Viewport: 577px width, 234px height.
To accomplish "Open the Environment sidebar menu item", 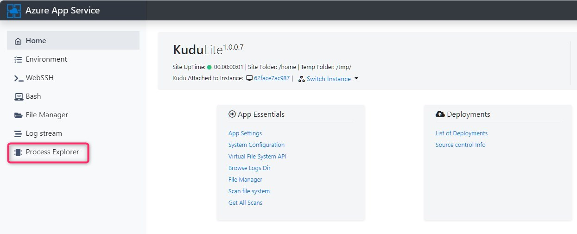I will 46,59.
